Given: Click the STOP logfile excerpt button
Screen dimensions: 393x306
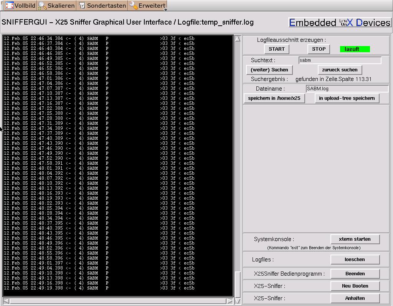Looking at the screenshot, I should 319,49.
